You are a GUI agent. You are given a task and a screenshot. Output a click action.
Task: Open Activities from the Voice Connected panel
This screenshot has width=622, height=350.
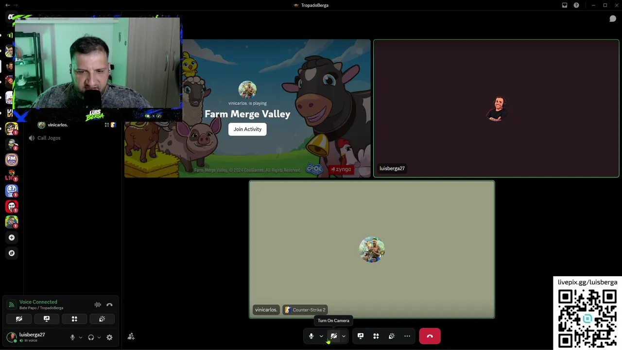click(x=74, y=319)
